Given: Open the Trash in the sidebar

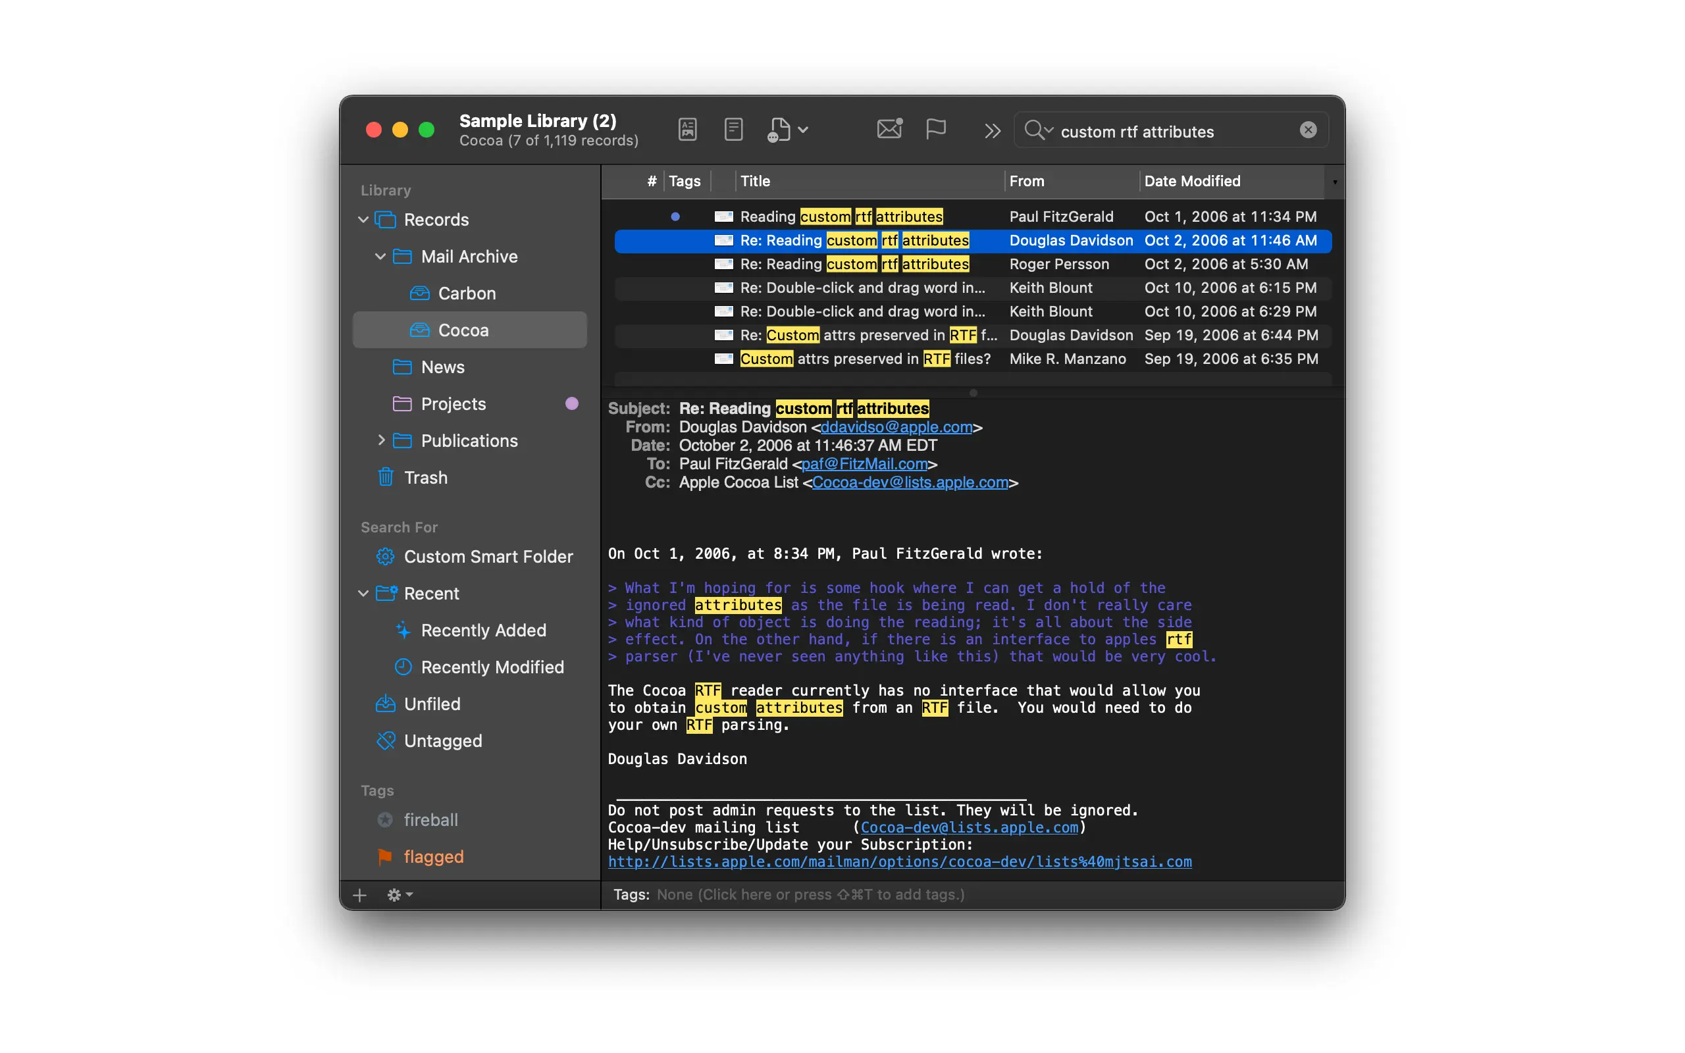Looking at the screenshot, I should [425, 478].
